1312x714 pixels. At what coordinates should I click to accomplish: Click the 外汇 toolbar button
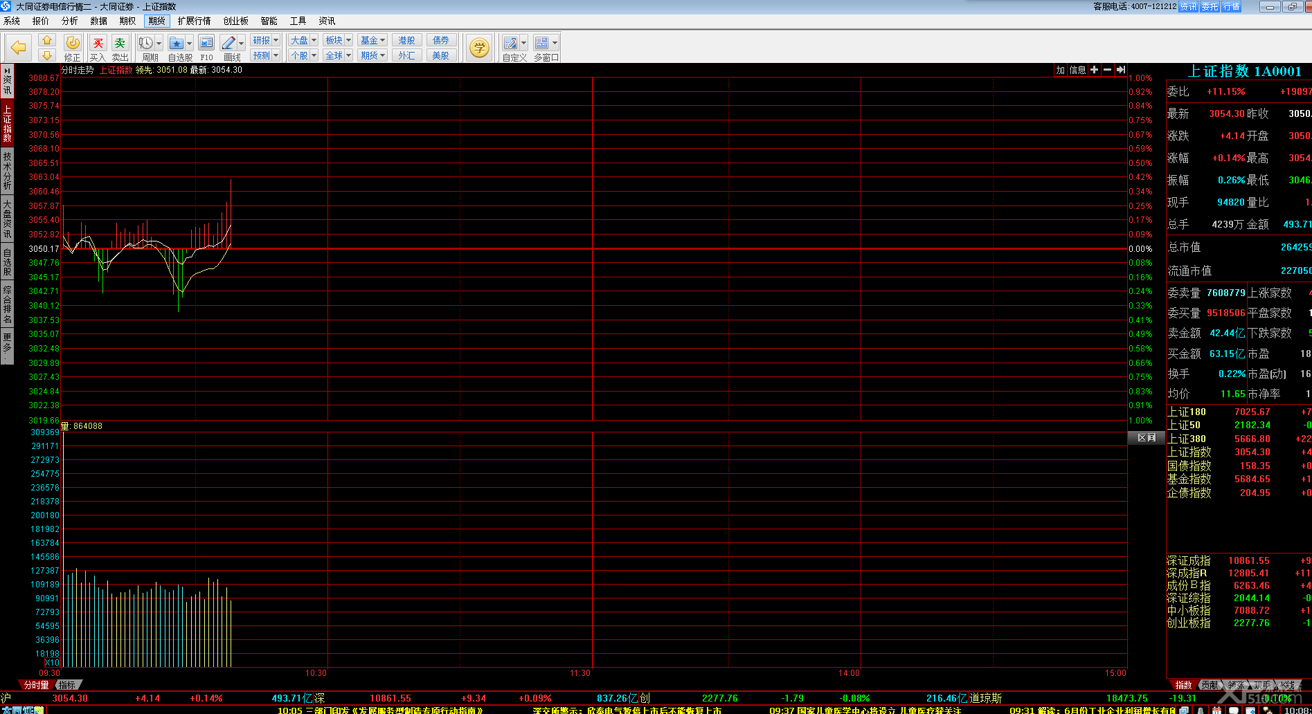tap(406, 55)
